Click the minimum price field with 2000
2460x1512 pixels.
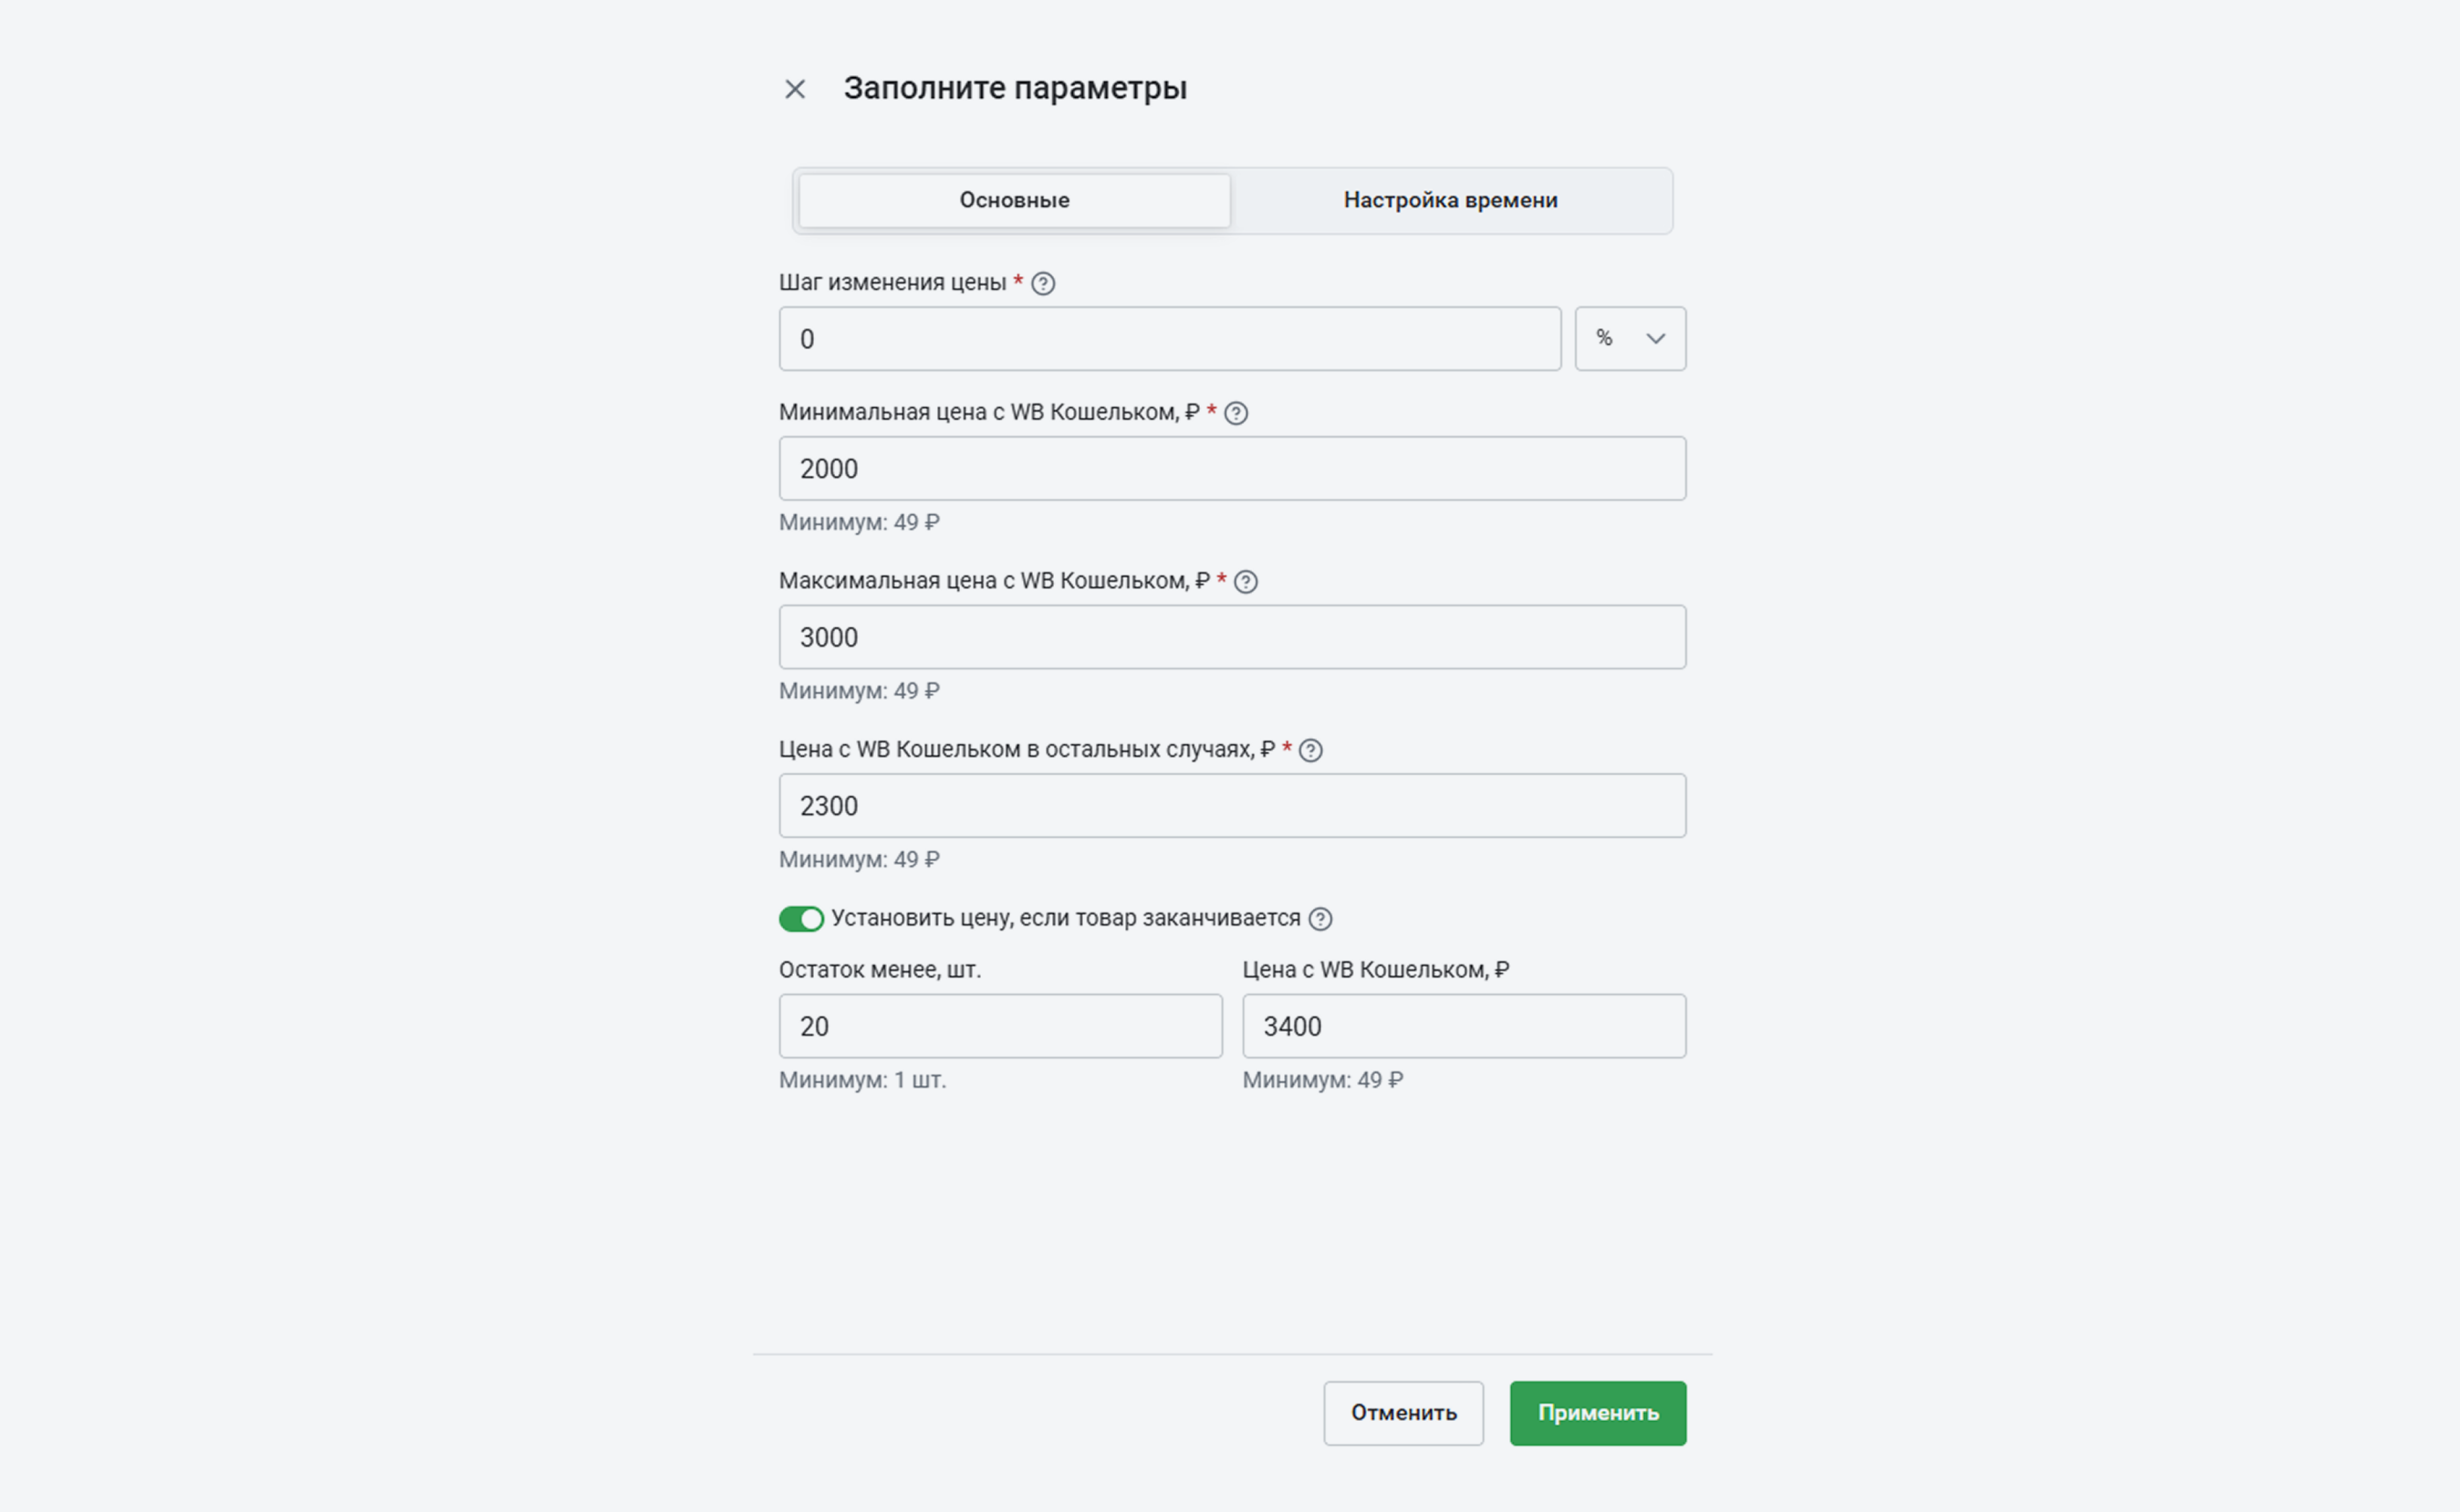1232,468
